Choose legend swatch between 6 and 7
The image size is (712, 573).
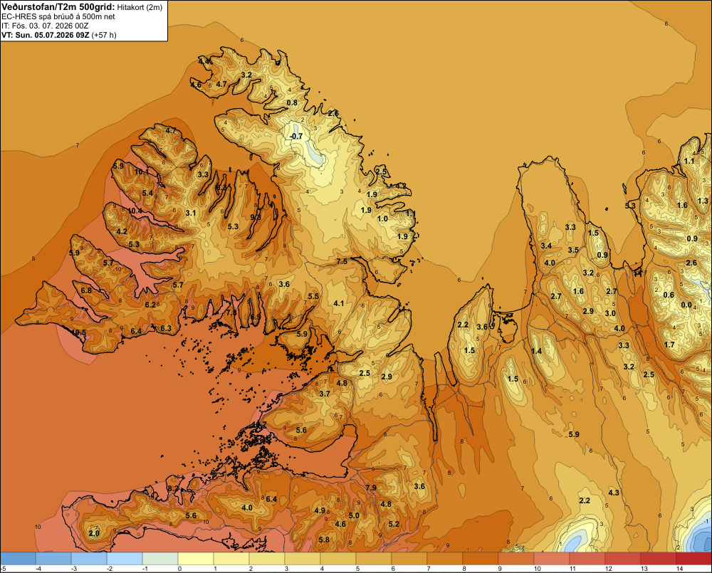point(409,558)
